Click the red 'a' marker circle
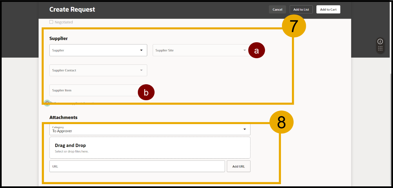 pyautogui.click(x=257, y=50)
